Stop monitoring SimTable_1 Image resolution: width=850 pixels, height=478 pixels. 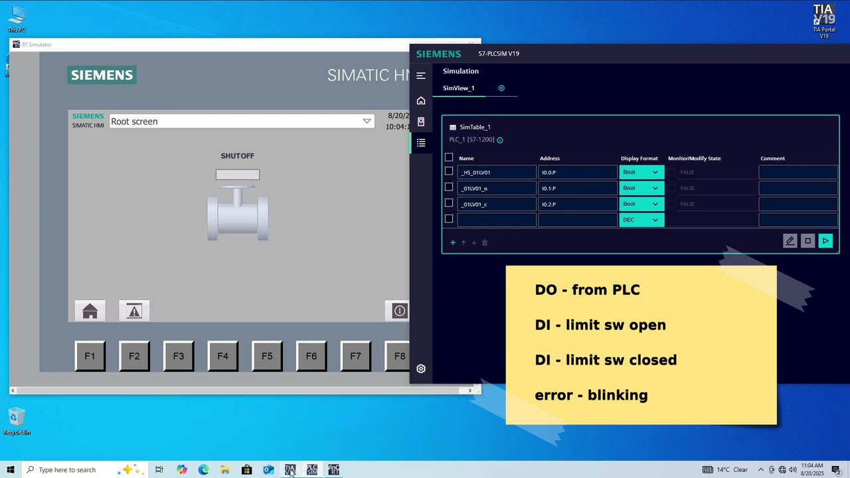click(807, 241)
